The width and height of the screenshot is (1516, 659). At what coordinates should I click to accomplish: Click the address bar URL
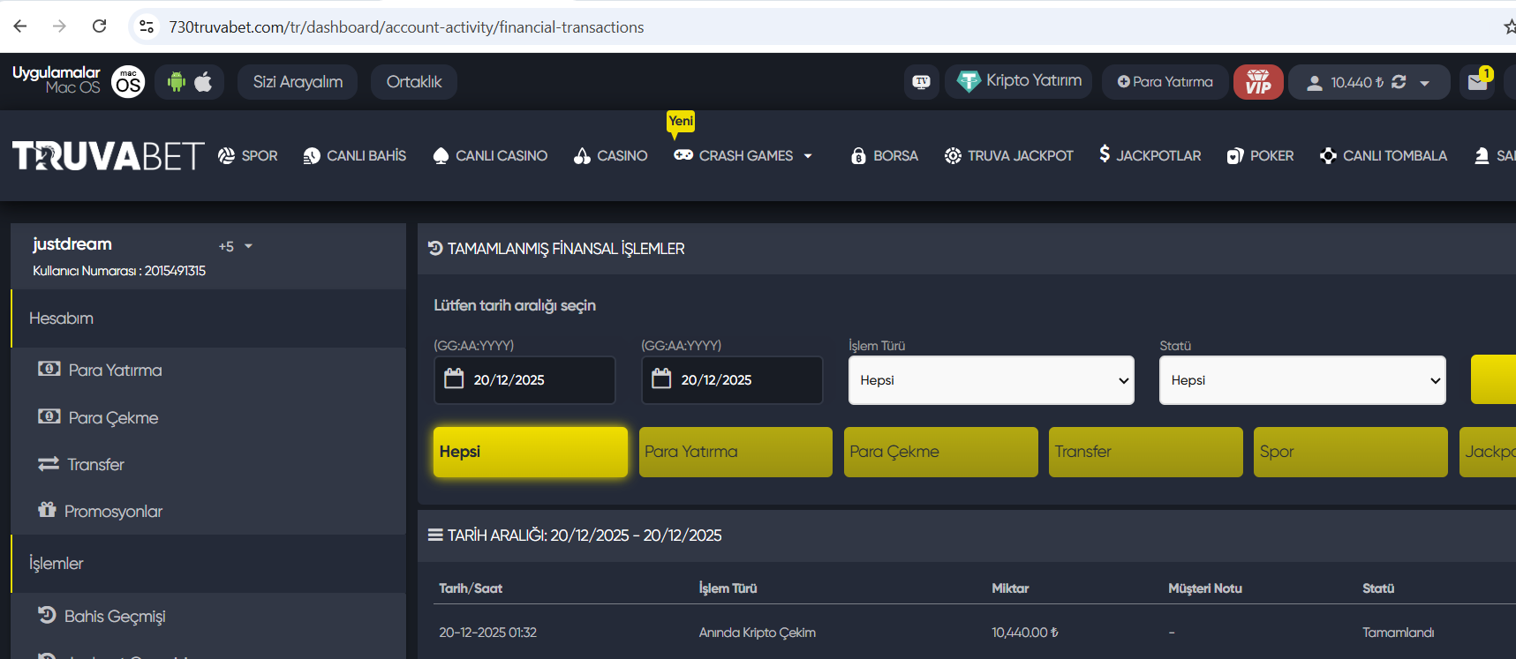(x=406, y=27)
